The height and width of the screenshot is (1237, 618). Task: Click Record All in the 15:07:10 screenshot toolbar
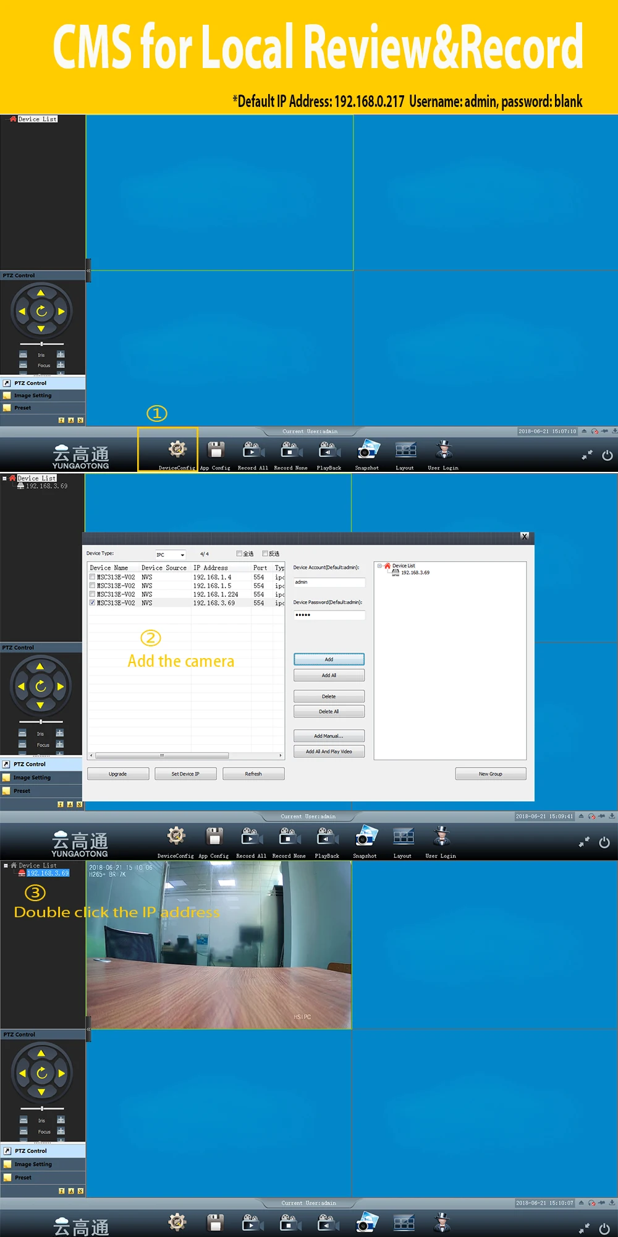click(x=253, y=455)
